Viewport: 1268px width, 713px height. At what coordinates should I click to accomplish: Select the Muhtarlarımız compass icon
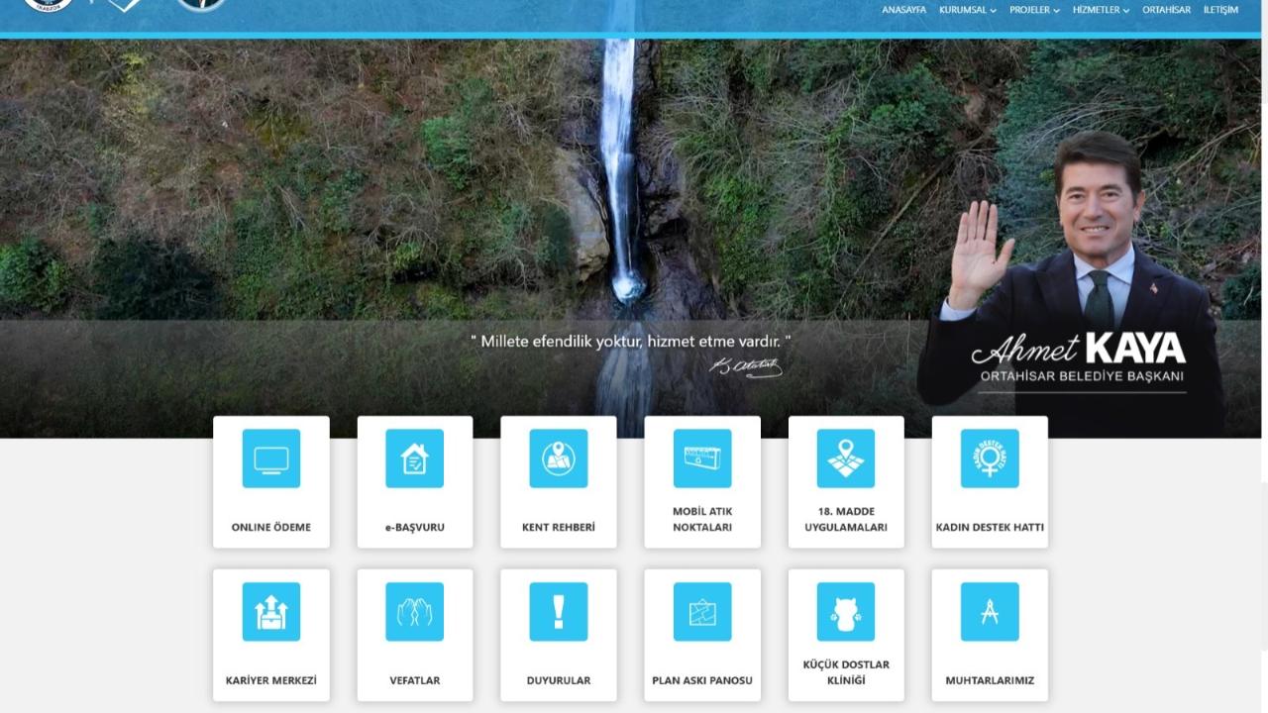990,612
